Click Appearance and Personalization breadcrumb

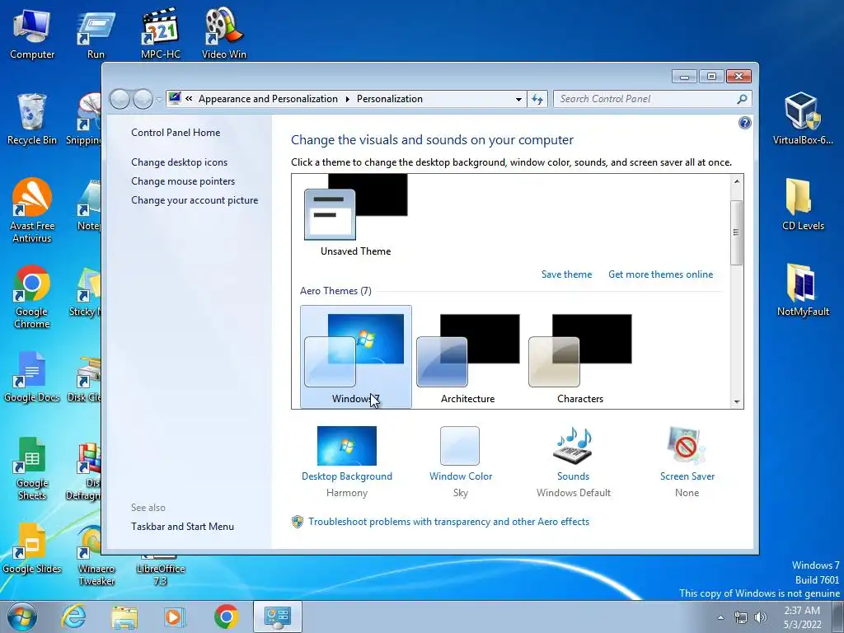[268, 99]
